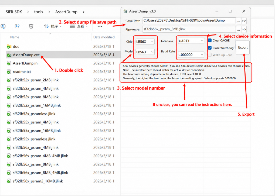This screenshot has width=275, height=196.
Task: Open the sort menu in Explorer toolbar
Action: point(53,26)
